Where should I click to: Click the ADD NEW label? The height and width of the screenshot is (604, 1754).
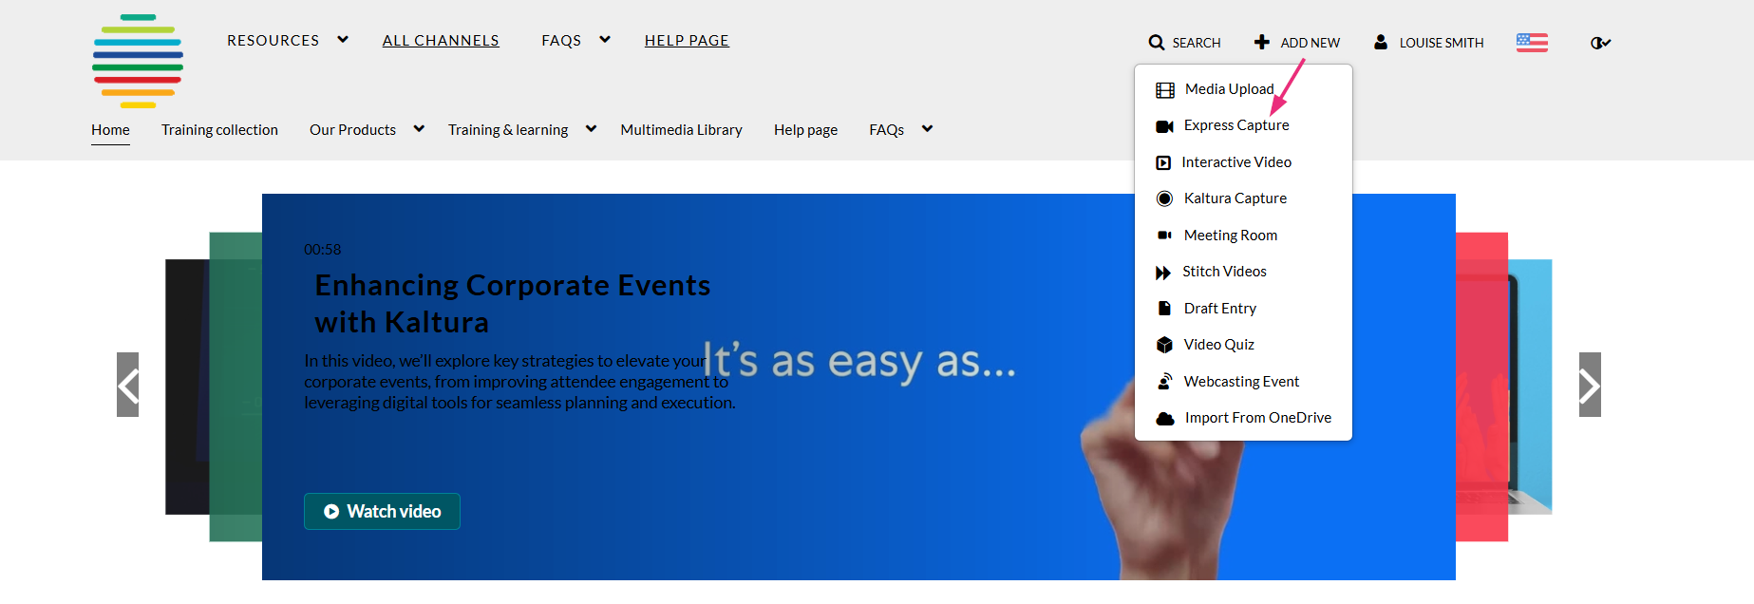click(x=1310, y=43)
